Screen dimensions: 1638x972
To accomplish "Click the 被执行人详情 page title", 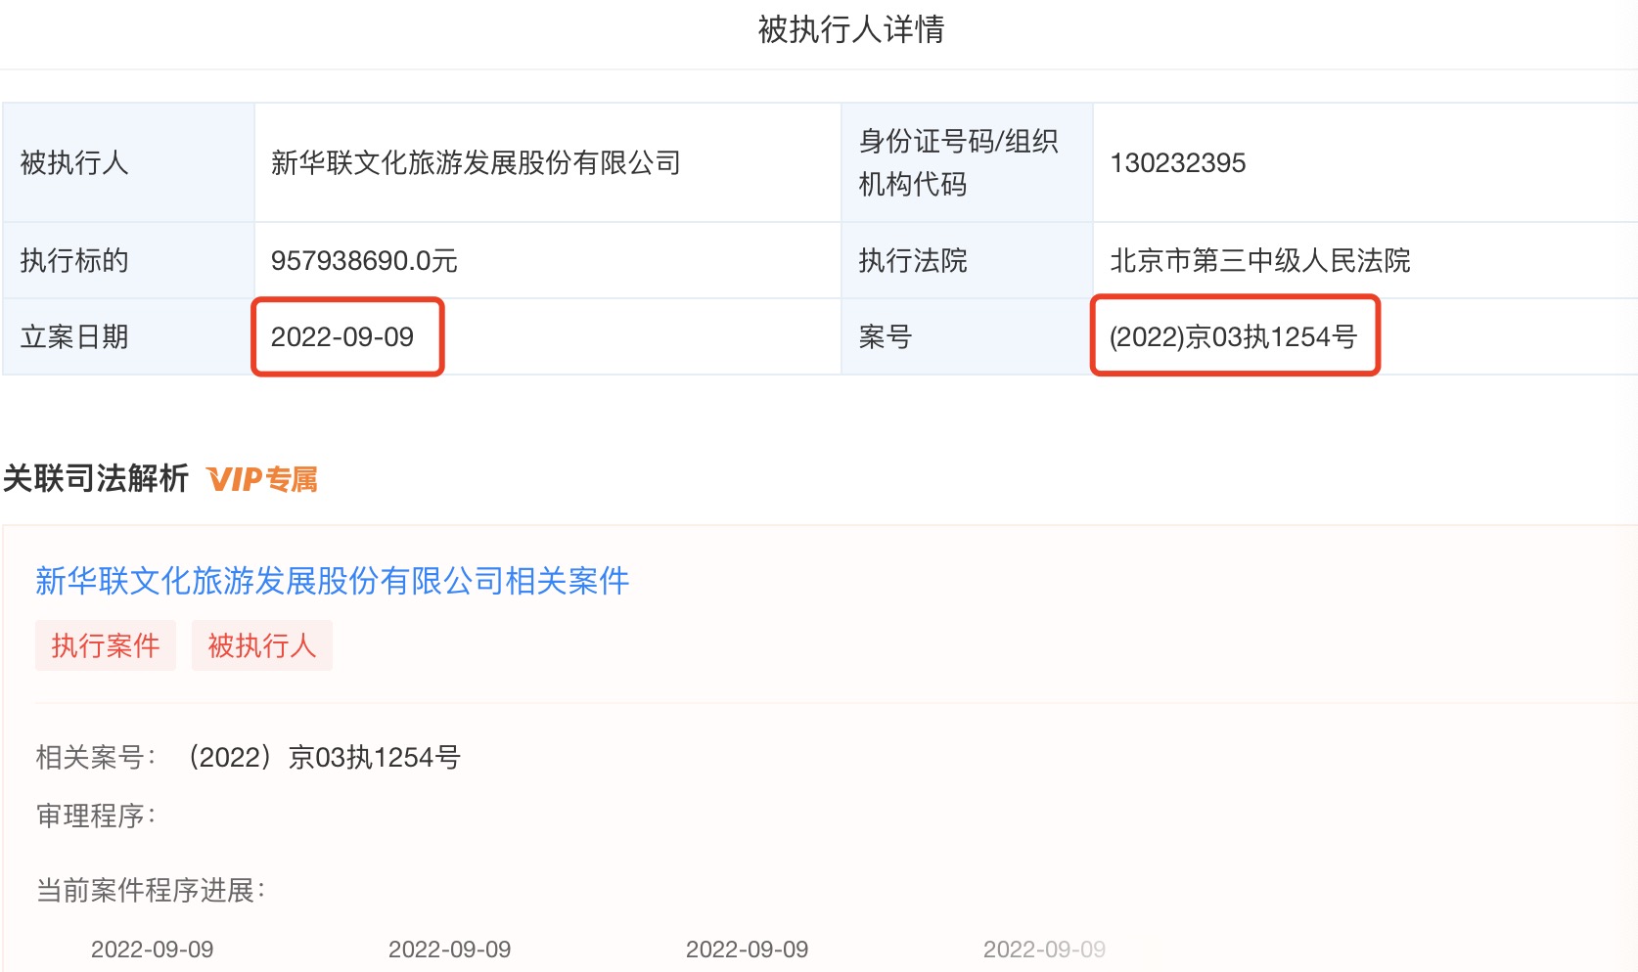I will (x=850, y=29).
